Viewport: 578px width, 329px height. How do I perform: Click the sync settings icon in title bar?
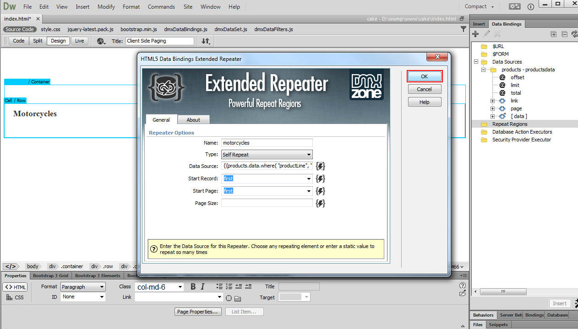tap(515, 6)
